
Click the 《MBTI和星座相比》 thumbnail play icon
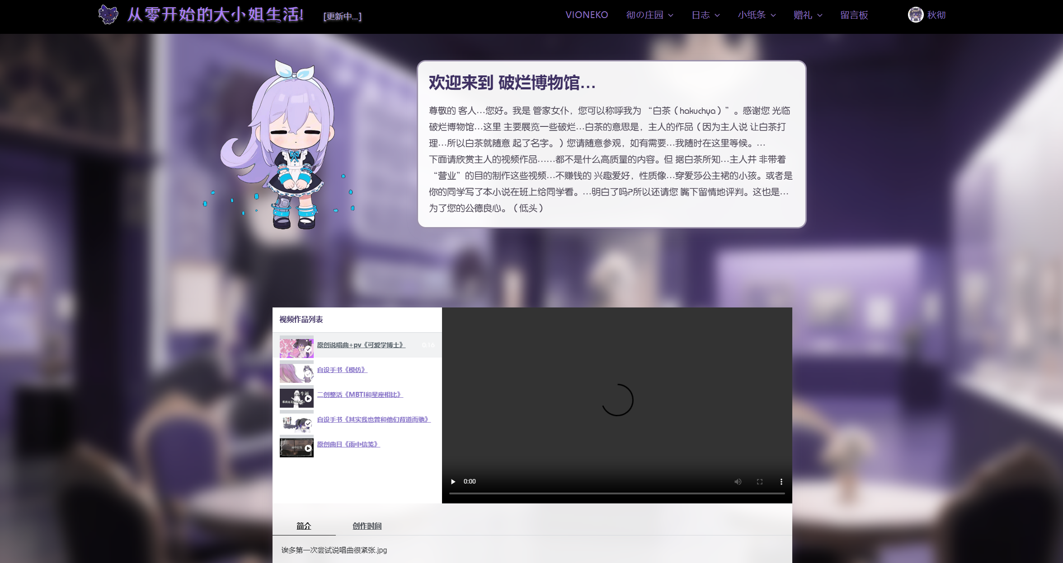308,399
